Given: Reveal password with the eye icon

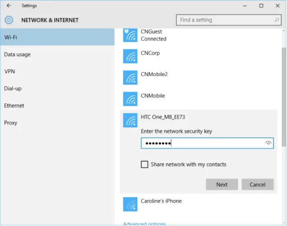Looking at the screenshot, I should coord(268,143).
